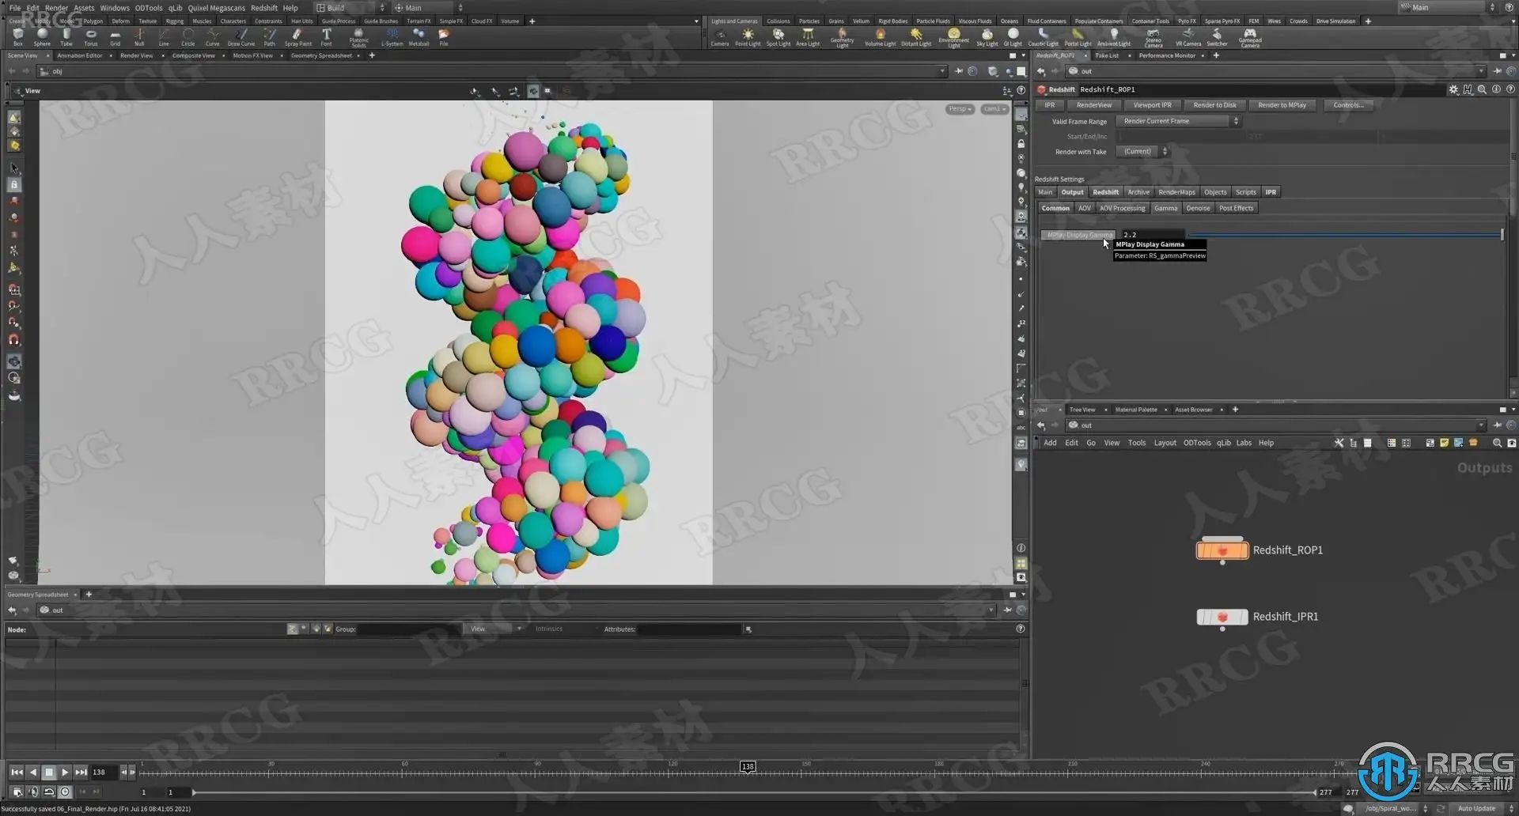The height and width of the screenshot is (816, 1519).
Task: Open the Redshift menu in menu bar
Action: click(x=264, y=8)
